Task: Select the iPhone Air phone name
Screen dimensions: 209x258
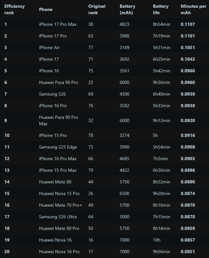Action: pos(49,47)
